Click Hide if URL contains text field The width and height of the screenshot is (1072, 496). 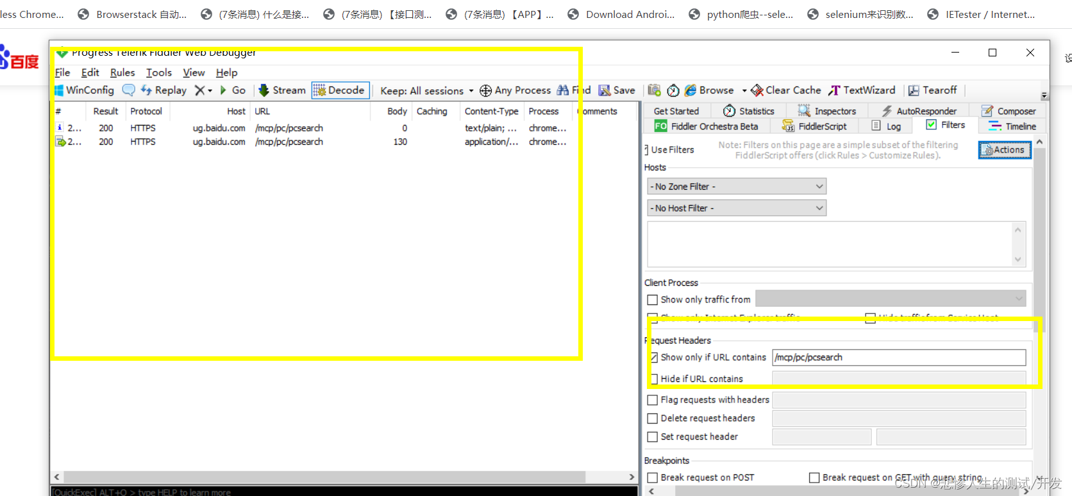point(899,379)
